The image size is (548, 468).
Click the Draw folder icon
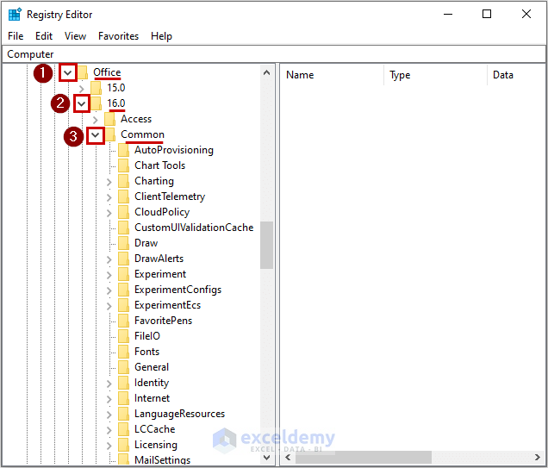[x=123, y=243]
